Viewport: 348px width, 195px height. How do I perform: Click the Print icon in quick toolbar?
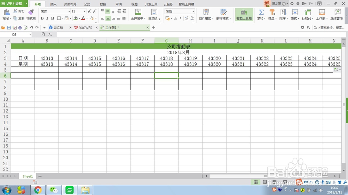coord(20,28)
